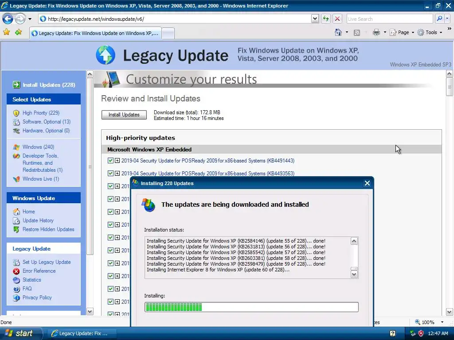Viewport: 454px width, 340px height.
Task: Click the Legacy Update taskbar button
Action: 81,333
